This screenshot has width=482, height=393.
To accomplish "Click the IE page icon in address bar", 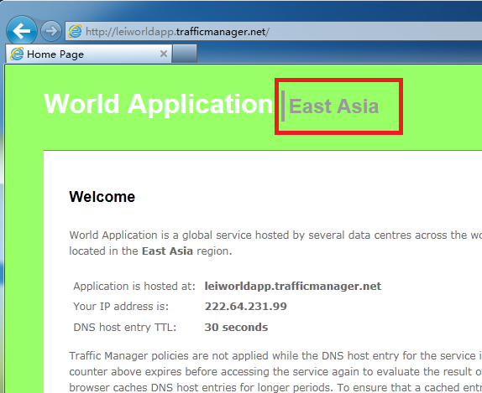I will click(x=75, y=31).
